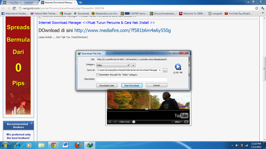266x149 pixels.
Task: Open the Discuss Investment bookmark
Action: 163,13
